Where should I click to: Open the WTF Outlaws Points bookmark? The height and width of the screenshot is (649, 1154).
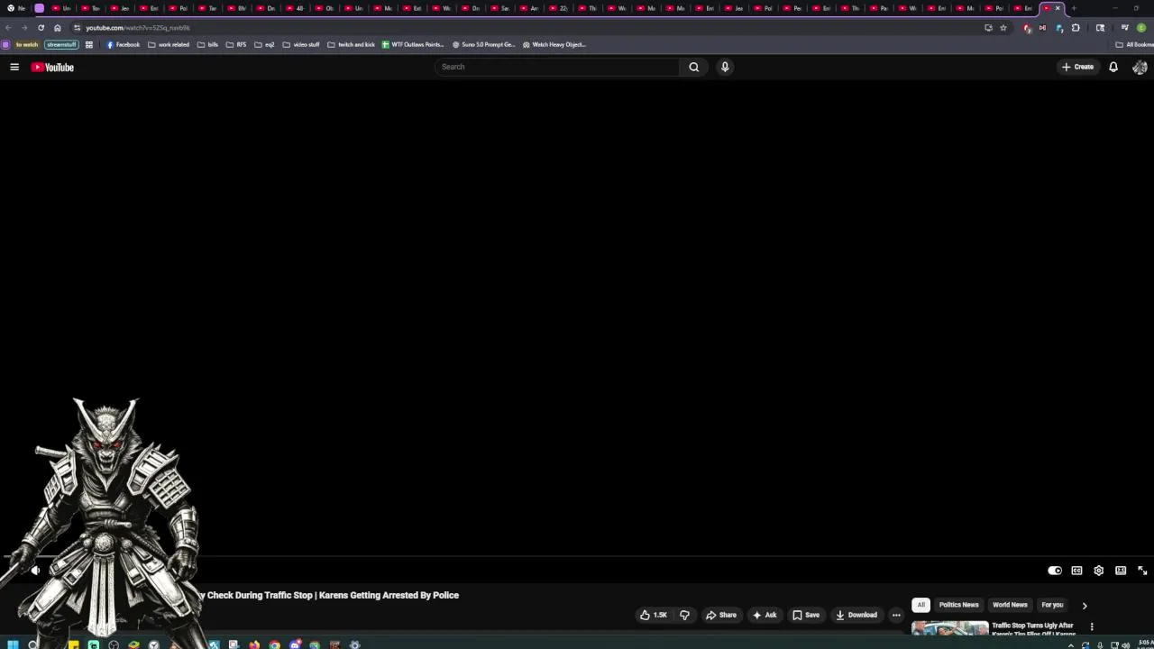point(413,44)
